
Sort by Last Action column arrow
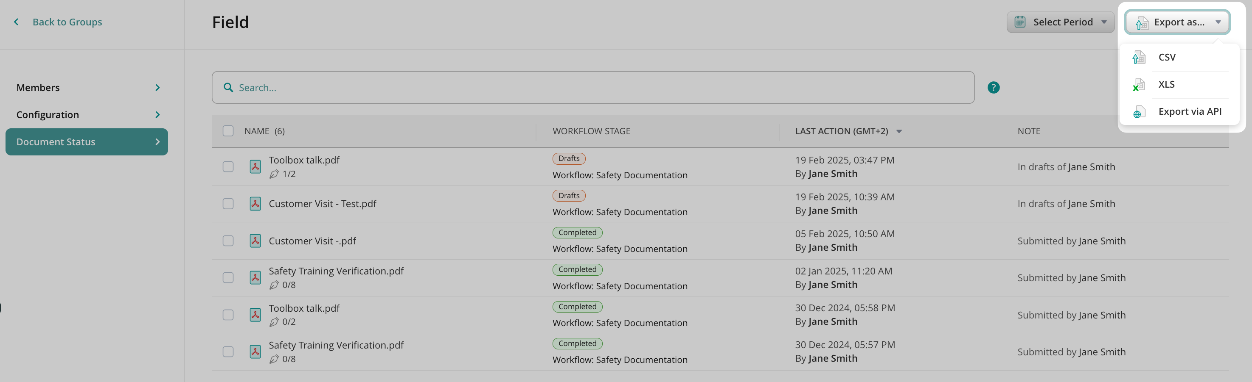point(898,131)
